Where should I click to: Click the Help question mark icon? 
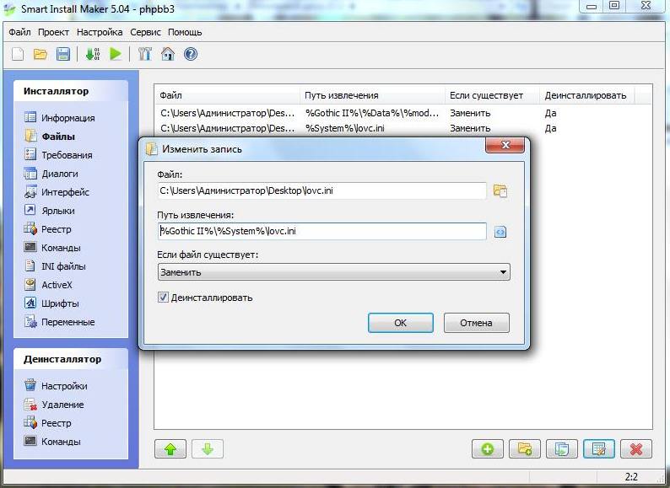coord(191,54)
